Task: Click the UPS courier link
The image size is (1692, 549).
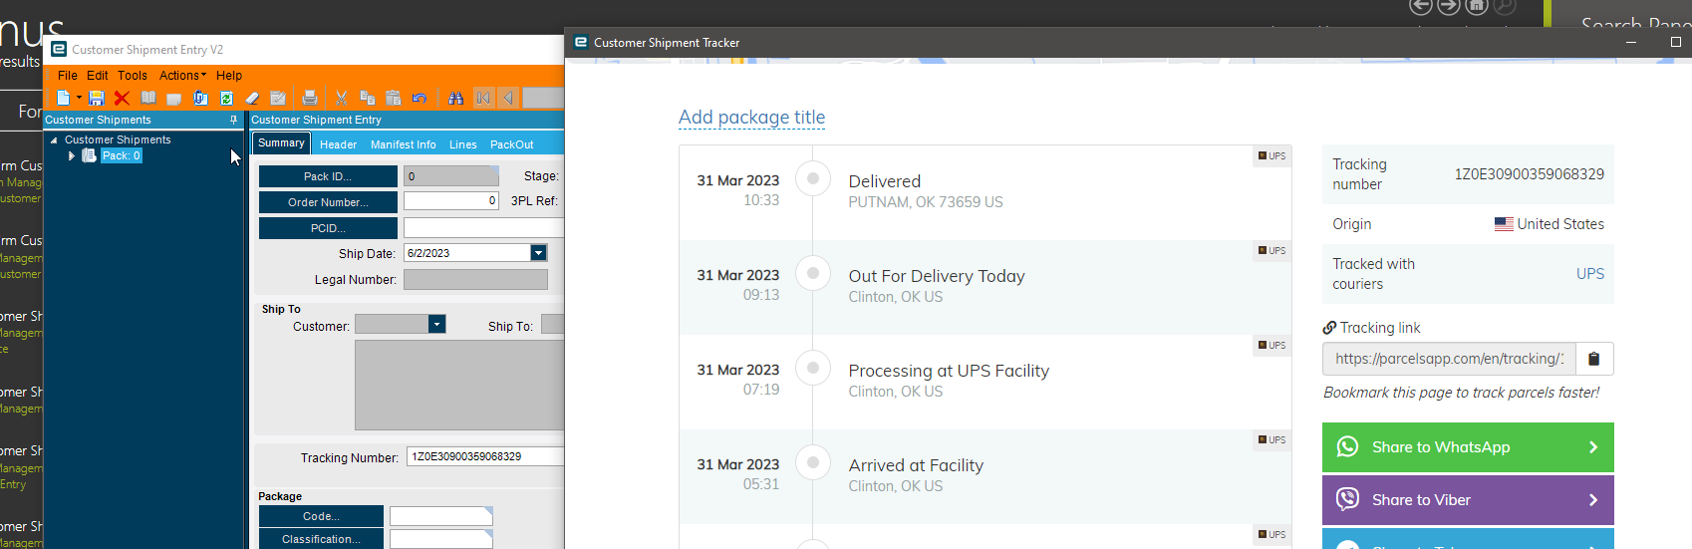Action: (x=1590, y=274)
